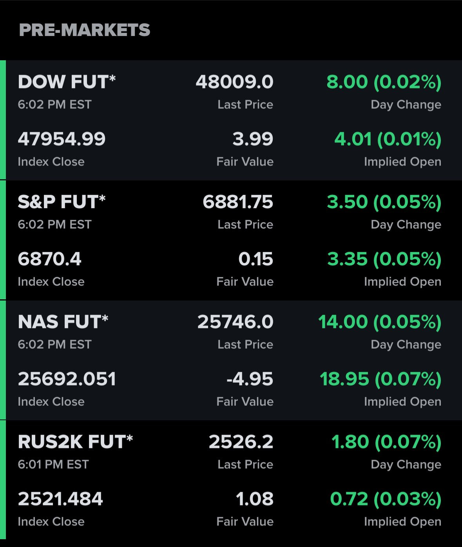Open the S&P FUT* futures row
The height and width of the screenshot is (547, 462).
[62, 202]
